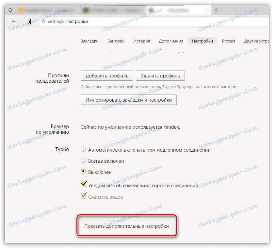This screenshot has width=274, height=248.
Task: Open the Дополнения tab
Action: click(x=171, y=41)
